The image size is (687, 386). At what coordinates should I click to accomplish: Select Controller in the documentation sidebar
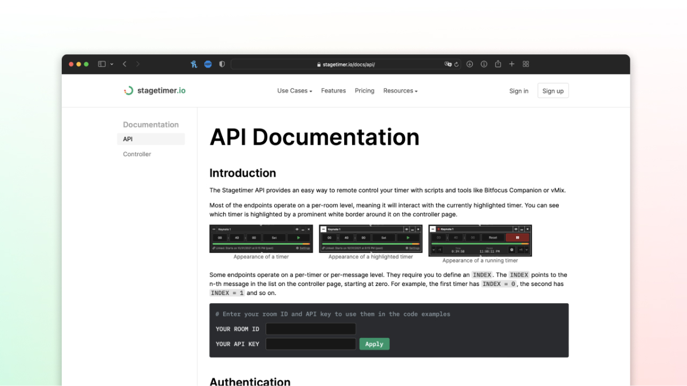pos(137,154)
